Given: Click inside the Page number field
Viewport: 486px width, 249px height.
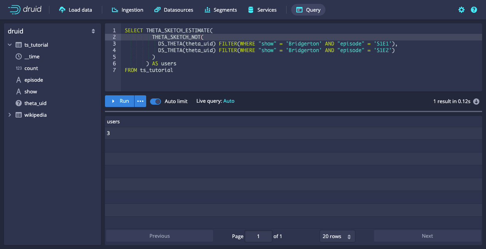Looking at the screenshot, I should [258, 236].
